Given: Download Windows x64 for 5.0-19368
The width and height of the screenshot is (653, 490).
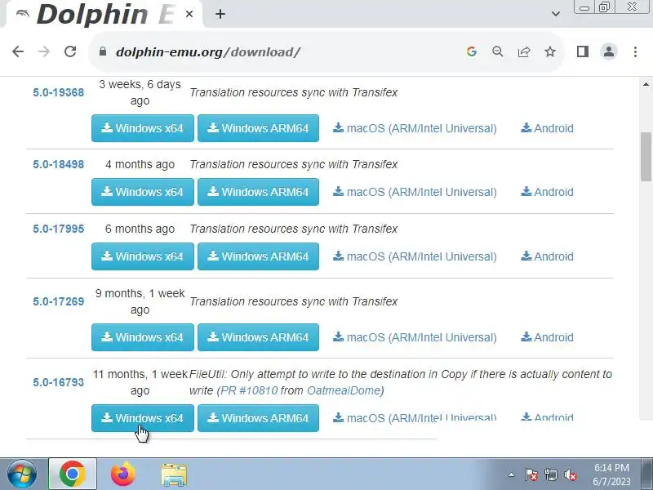Looking at the screenshot, I should tap(143, 128).
